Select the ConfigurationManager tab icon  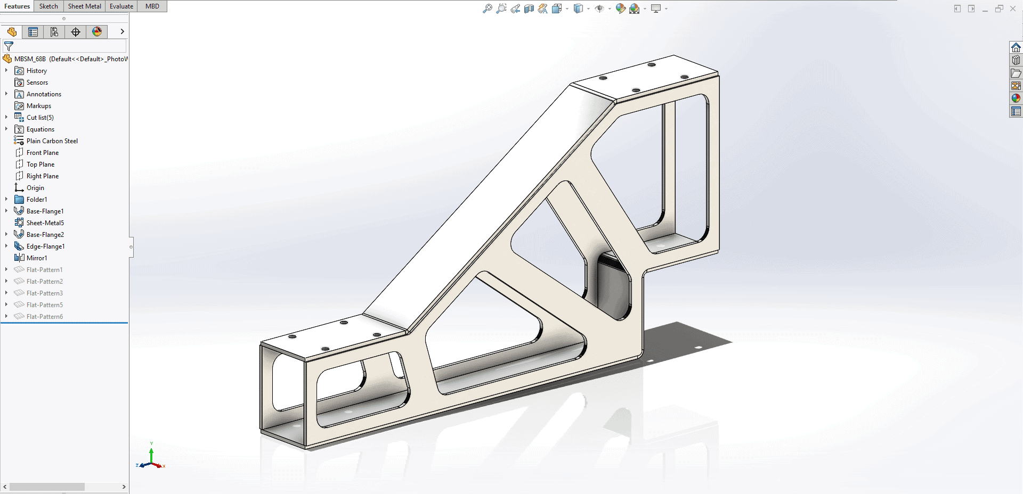[54, 32]
